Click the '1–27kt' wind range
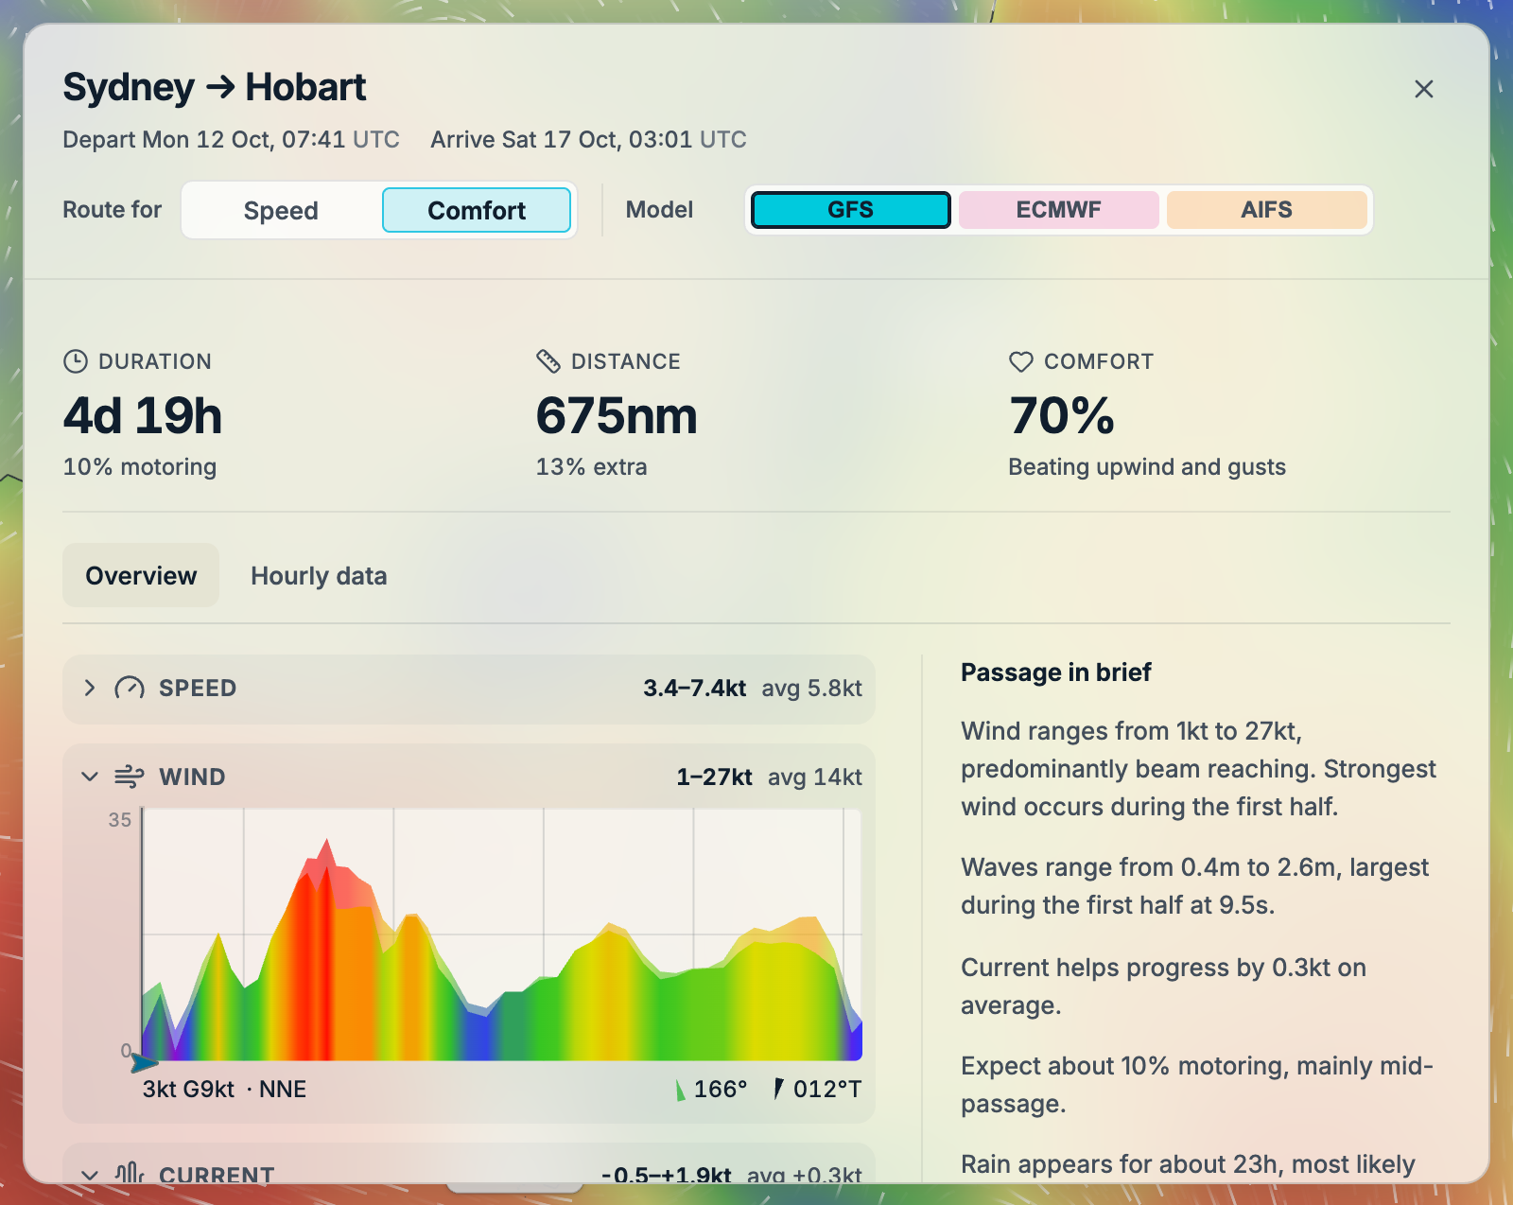Image resolution: width=1513 pixels, height=1205 pixels. tap(714, 777)
